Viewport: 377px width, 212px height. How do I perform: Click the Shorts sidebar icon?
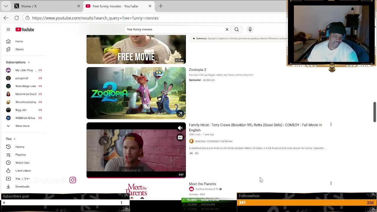coord(8,49)
